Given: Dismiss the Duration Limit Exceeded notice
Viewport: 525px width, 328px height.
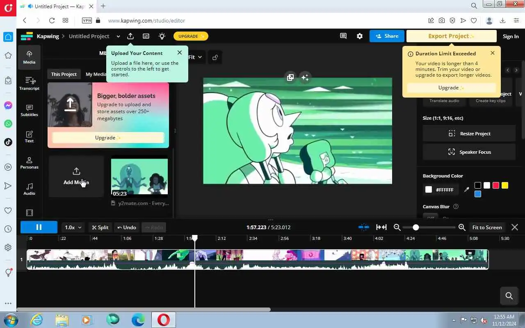Looking at the screenshot, I should 493,53.
